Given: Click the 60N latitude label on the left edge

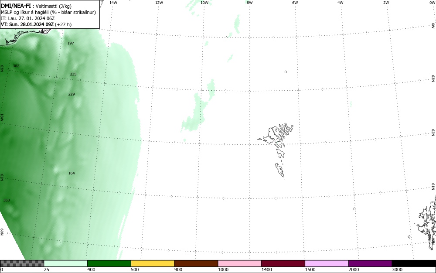Looking at the screenshot, I should pyautogui.click(x=2, y=232).
